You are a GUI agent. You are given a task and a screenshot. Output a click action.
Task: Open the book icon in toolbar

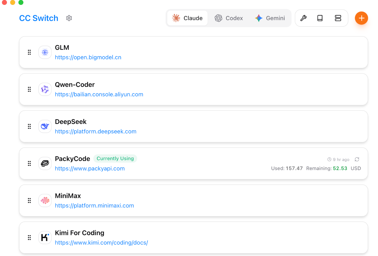coord(320,18)
